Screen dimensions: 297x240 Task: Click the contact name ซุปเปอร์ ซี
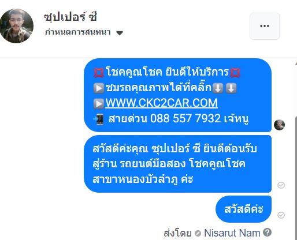click(x=70, y=17)
